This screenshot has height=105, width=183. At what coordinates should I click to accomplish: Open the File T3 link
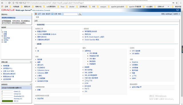click(x=87, y=89)
